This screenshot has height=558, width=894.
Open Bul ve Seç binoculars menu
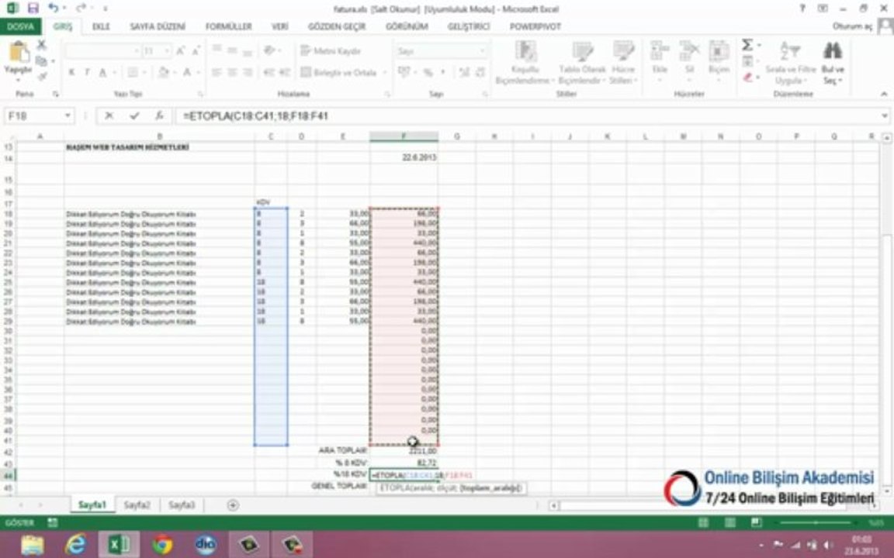[x=833, y=63]
